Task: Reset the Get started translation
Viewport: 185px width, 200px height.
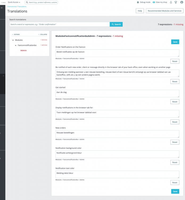Action: (175, 102)
